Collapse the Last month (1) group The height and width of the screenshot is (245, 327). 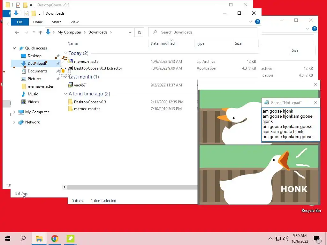point(65,77)
